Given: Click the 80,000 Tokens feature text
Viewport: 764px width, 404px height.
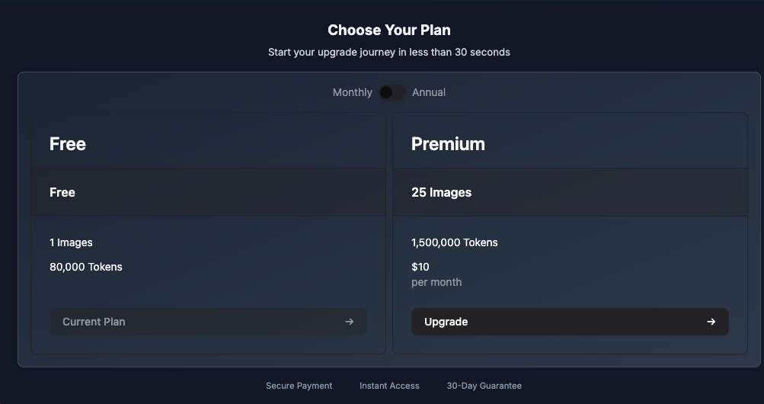Looking at the screenshot, I should [86, 267].
